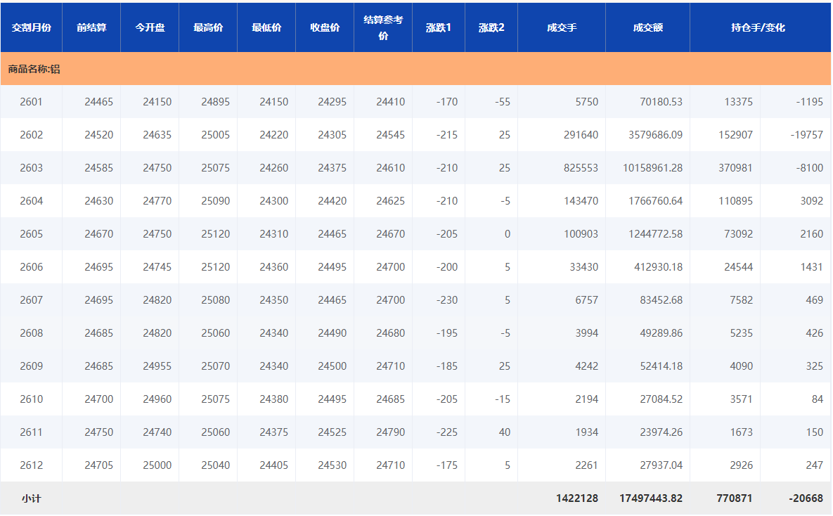Screen dimensions: 833x516
Task: Select delivery month 2612 cell
Action: coord(31,465)
